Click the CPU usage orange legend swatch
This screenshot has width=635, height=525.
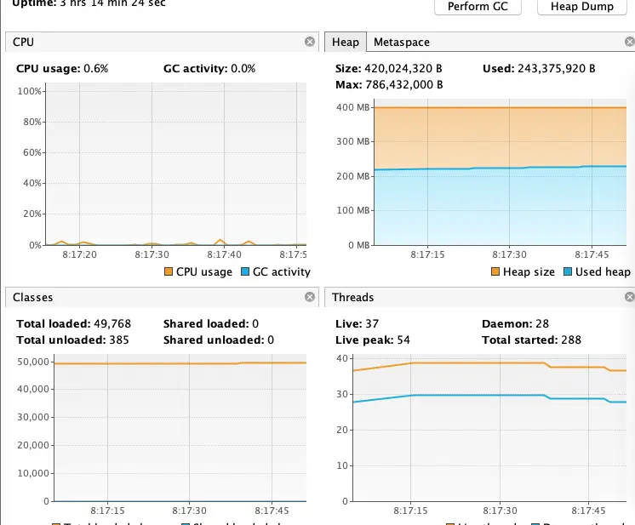[x=169, y=271]
